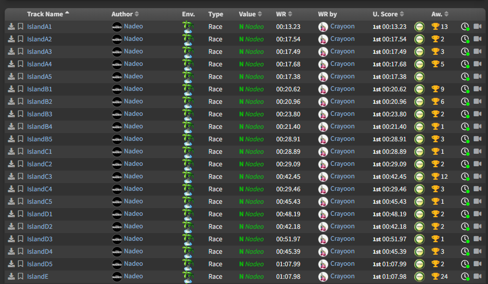Open leaderboard clock icon for IslandA1
Screen dimensions: 488x284
[465, 27]
